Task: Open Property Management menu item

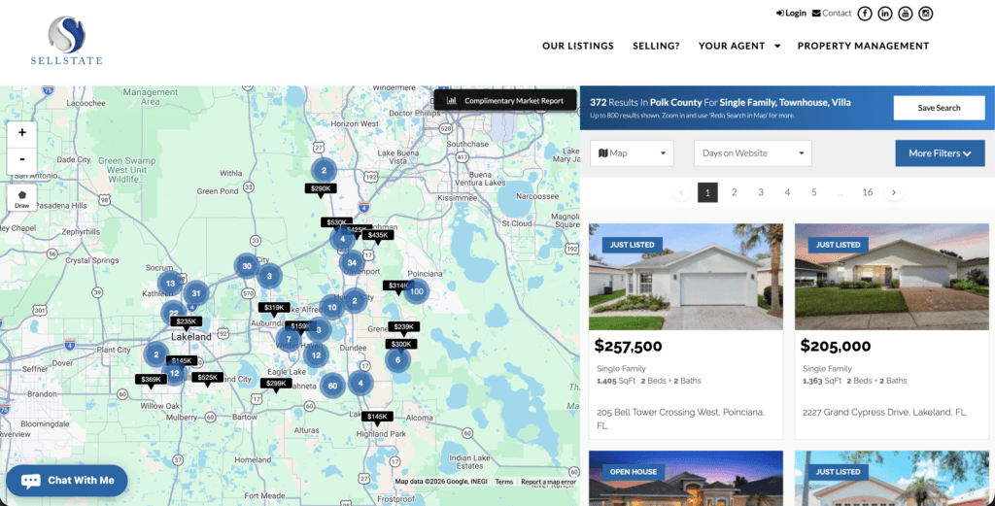Action: pyautogui.click(x=863, y=46)
